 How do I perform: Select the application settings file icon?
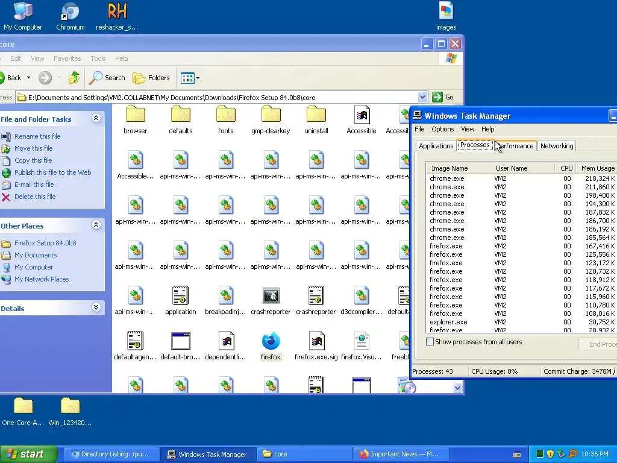point(181,301)
